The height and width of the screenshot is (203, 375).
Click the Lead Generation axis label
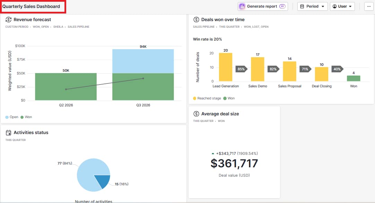(x=226, y=86)
